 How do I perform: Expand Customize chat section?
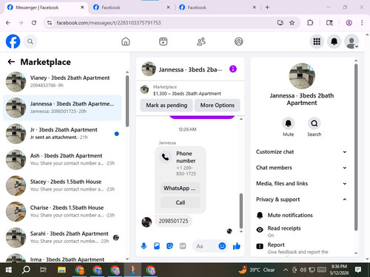[x=301, y=151]
